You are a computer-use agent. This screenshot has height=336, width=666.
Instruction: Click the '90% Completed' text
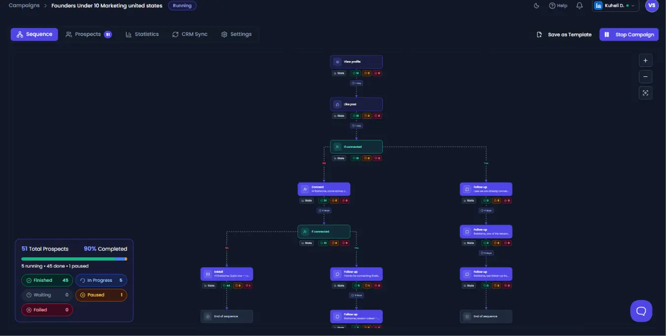[106, 249]
